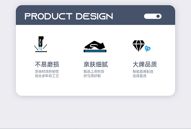The image size is (191, 129).
Task: Click the hand touching surface icon
Action: click(x=95, y=46)
